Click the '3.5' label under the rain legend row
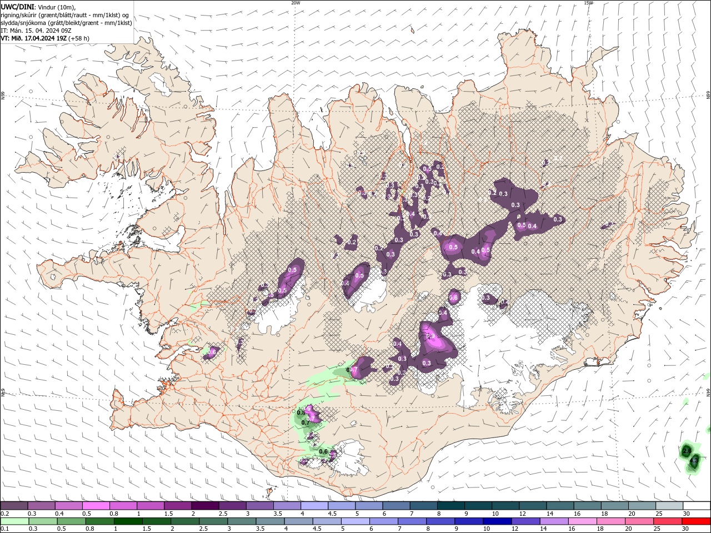The height and width of the screenshot is (533, 711). pyautogui.click(x=259, y=529)
